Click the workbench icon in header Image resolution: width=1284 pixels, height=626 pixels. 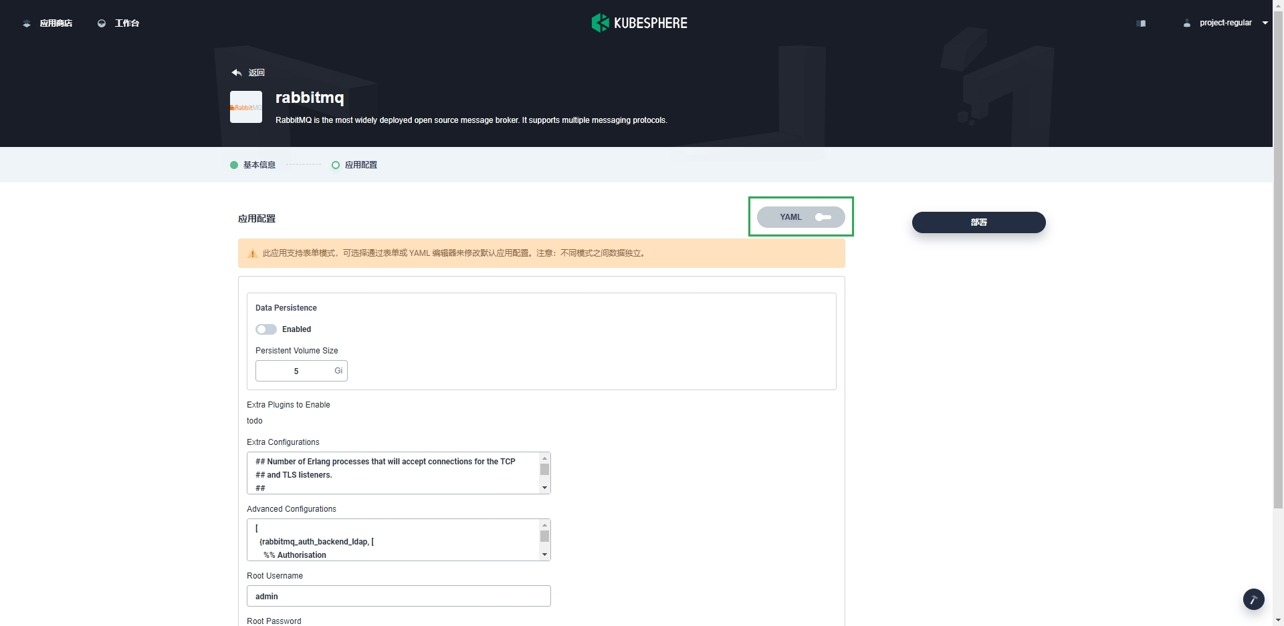click(x=102, y=23)
